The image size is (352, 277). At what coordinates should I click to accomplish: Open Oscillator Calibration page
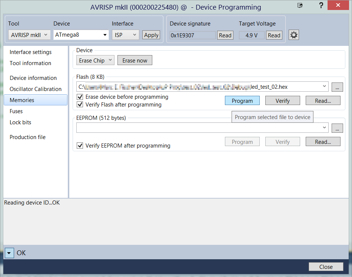(x=36, y=89)
